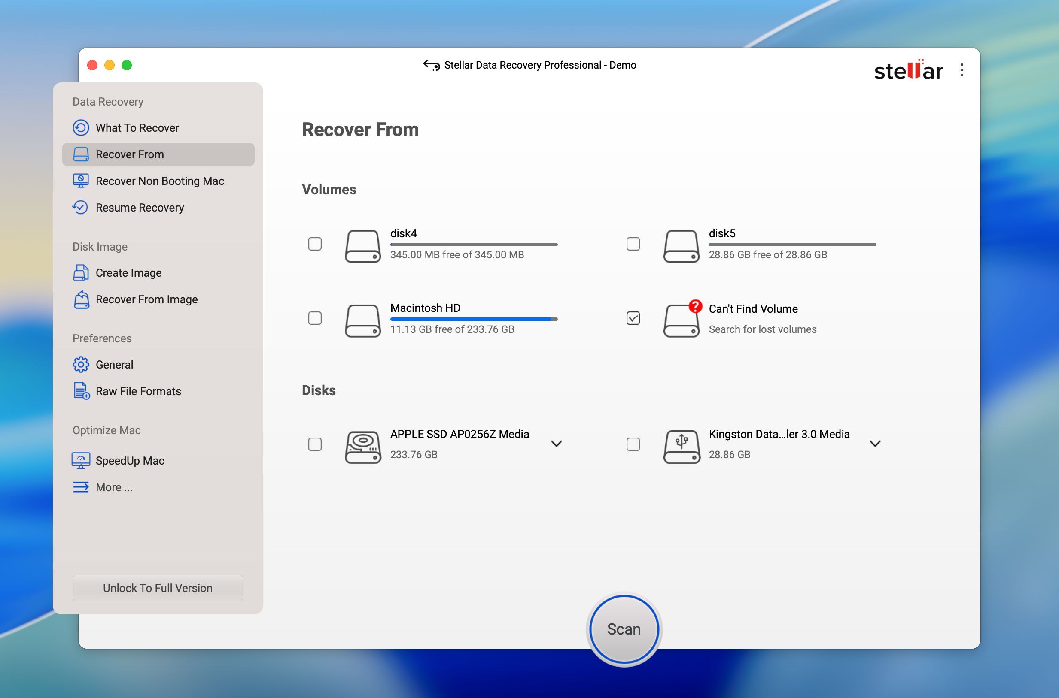This screenshot has width=1059, height=698.
Task: Click the disk5 volume drive icon
Action: 681,246
